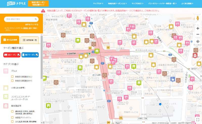Viewport: 202px width, 124px height.
Task: Open the 地域共通クーポンとは menu item
Action: [117, 4]
